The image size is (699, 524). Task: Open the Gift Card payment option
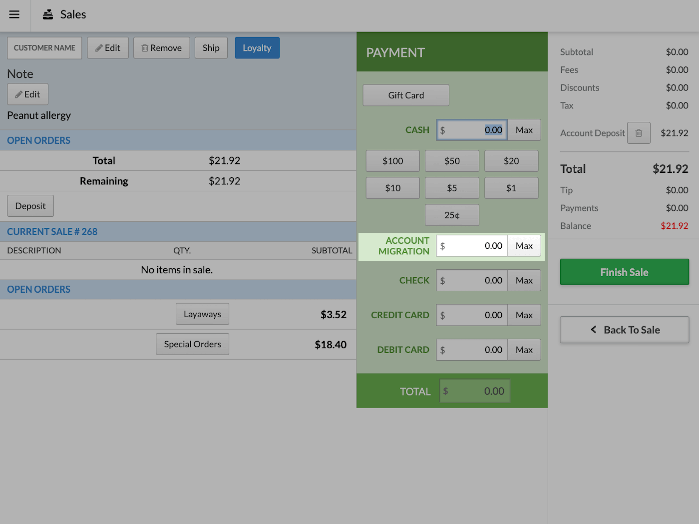pyautogui.click(x=405, y=95)
